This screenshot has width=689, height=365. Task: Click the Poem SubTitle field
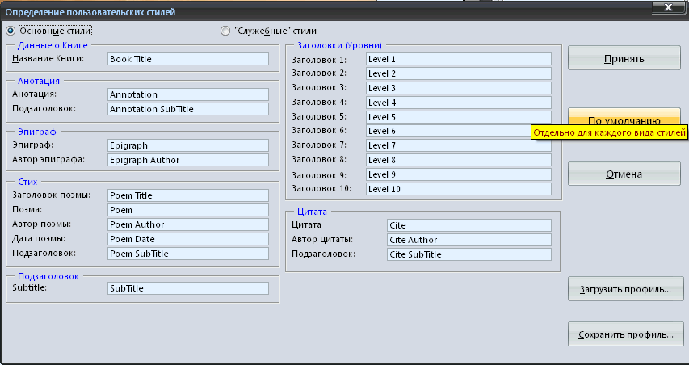[188, 254]
